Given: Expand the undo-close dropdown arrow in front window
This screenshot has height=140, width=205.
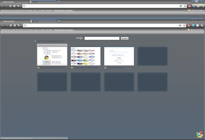Looking at the screenshot, I should pos(21,26).
